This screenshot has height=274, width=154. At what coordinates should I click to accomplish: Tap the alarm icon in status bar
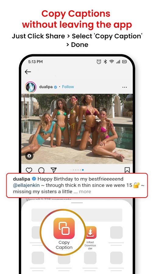99,61
